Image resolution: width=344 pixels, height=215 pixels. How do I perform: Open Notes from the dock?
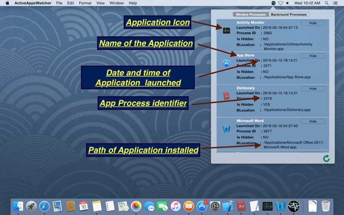coord(97,206)
